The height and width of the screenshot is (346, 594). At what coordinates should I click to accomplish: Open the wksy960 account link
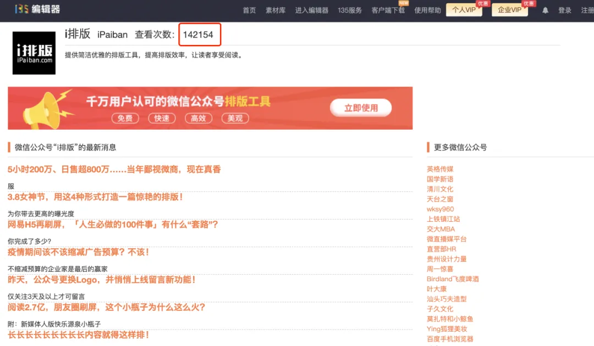click(440, 209)
